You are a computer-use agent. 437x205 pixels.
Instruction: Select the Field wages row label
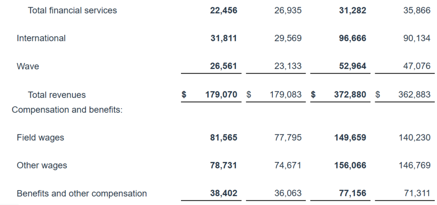[x=40, y=138]
